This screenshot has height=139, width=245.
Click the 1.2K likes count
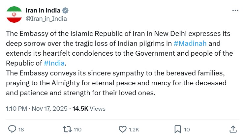[134, 129]
